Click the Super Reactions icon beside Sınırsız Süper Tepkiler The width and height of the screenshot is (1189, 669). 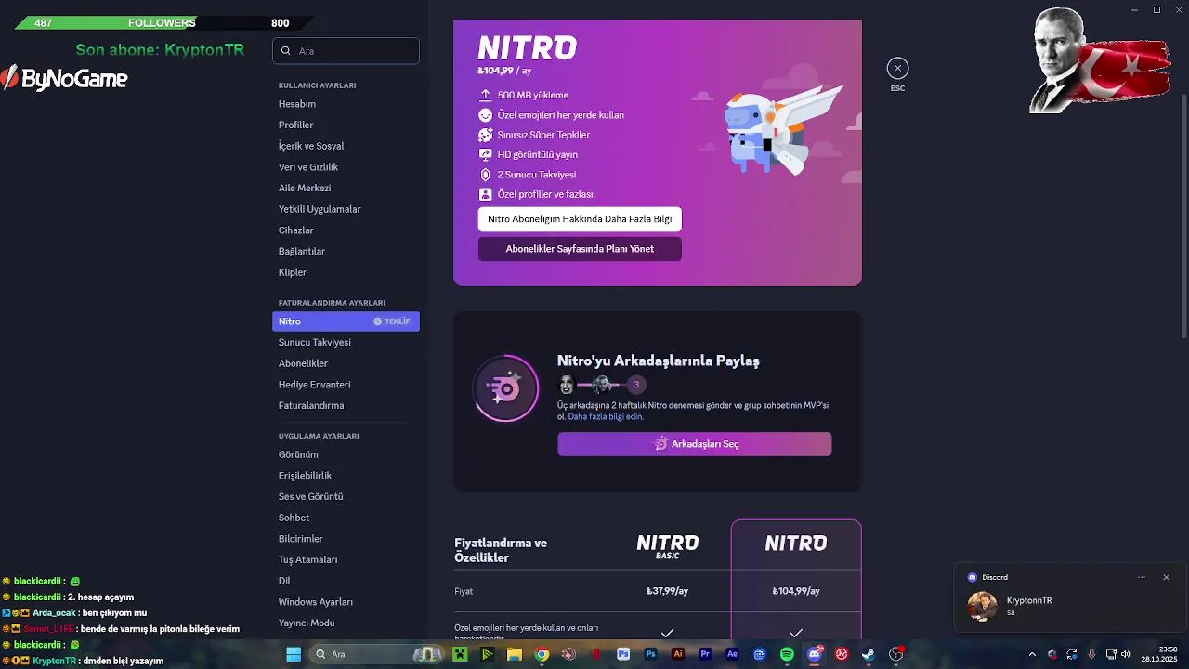(x=485, y=135)
